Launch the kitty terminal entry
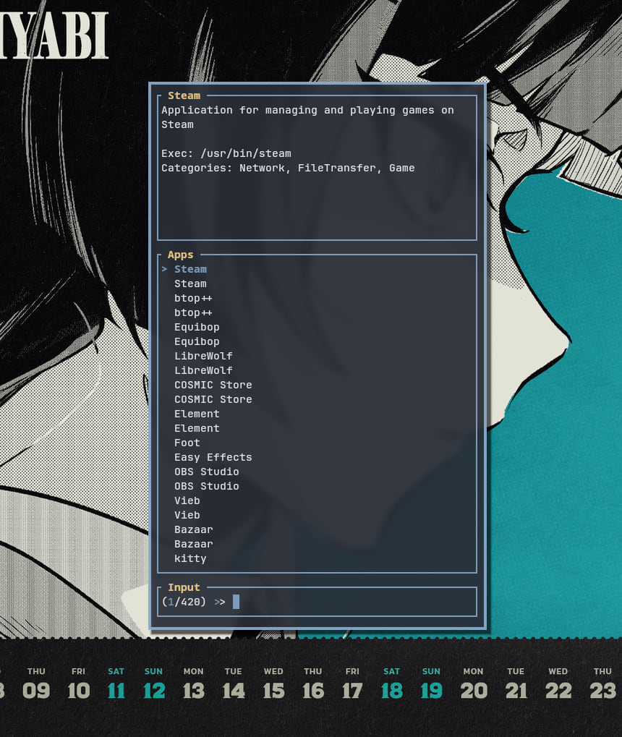Screen dimensions: 622x737 [190, 558]
